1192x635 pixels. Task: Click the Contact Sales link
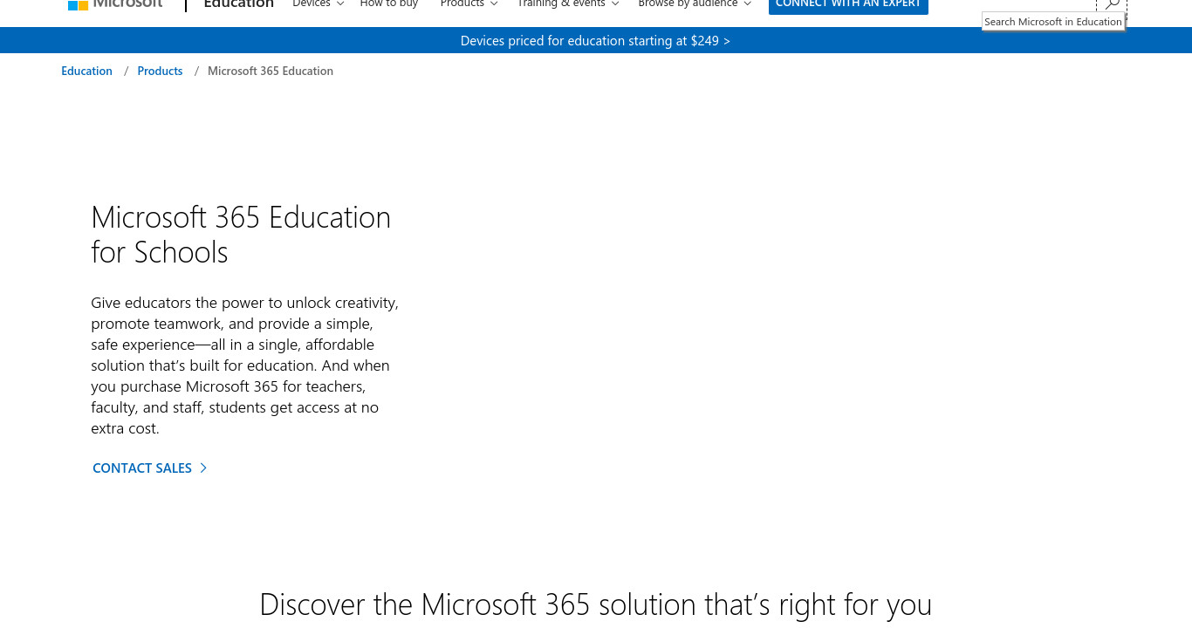pos(149,468)
